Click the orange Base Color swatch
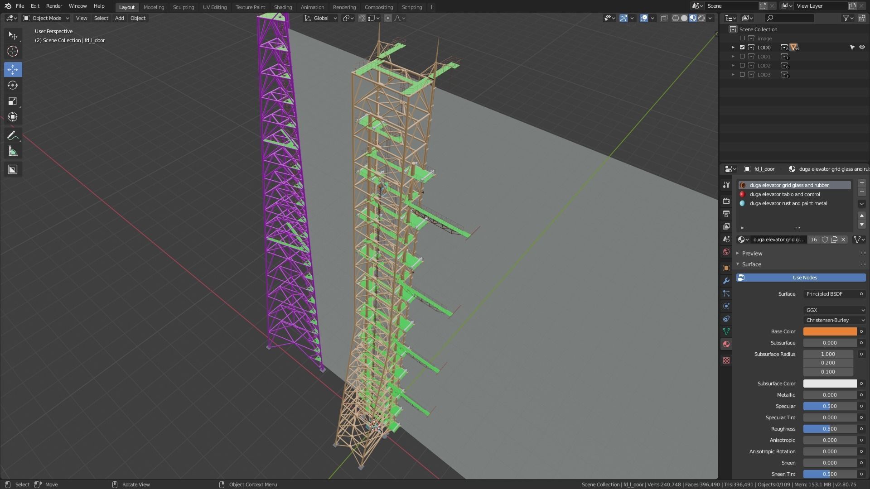This screenshot has width=870, height=489. [830, 331]
